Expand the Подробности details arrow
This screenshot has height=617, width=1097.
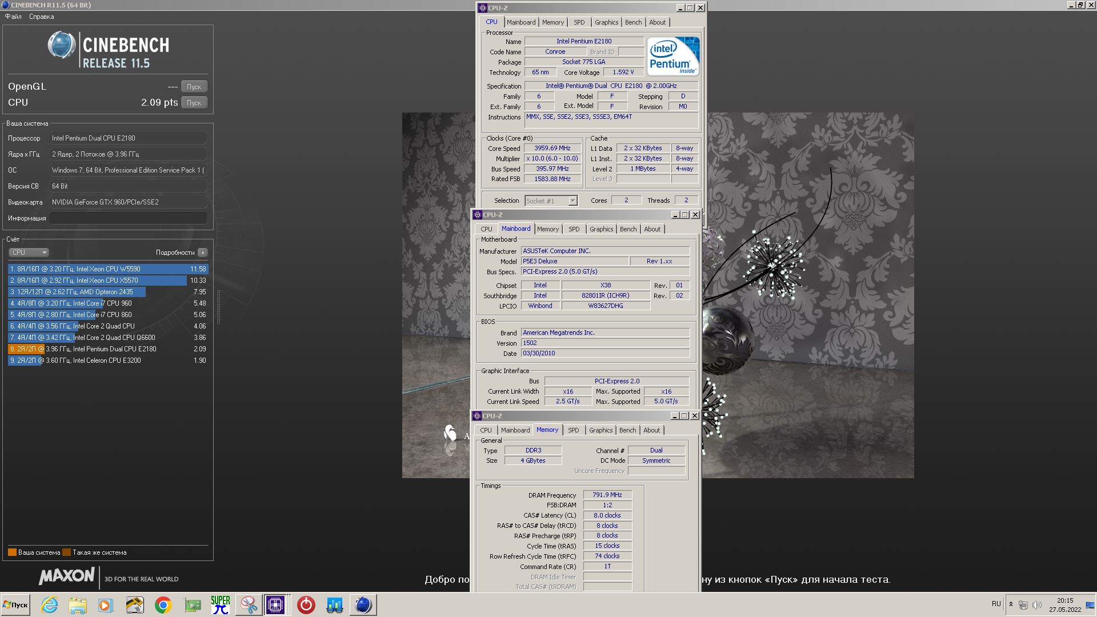pyautogui.click(x=203, y=253)
